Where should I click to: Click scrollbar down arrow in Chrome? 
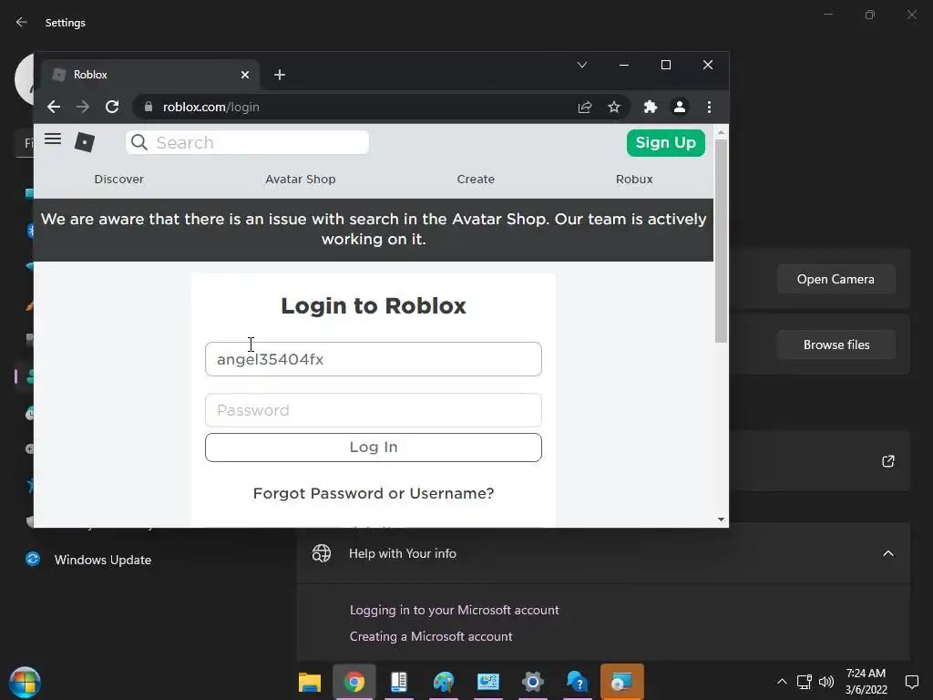coord(721,520)
